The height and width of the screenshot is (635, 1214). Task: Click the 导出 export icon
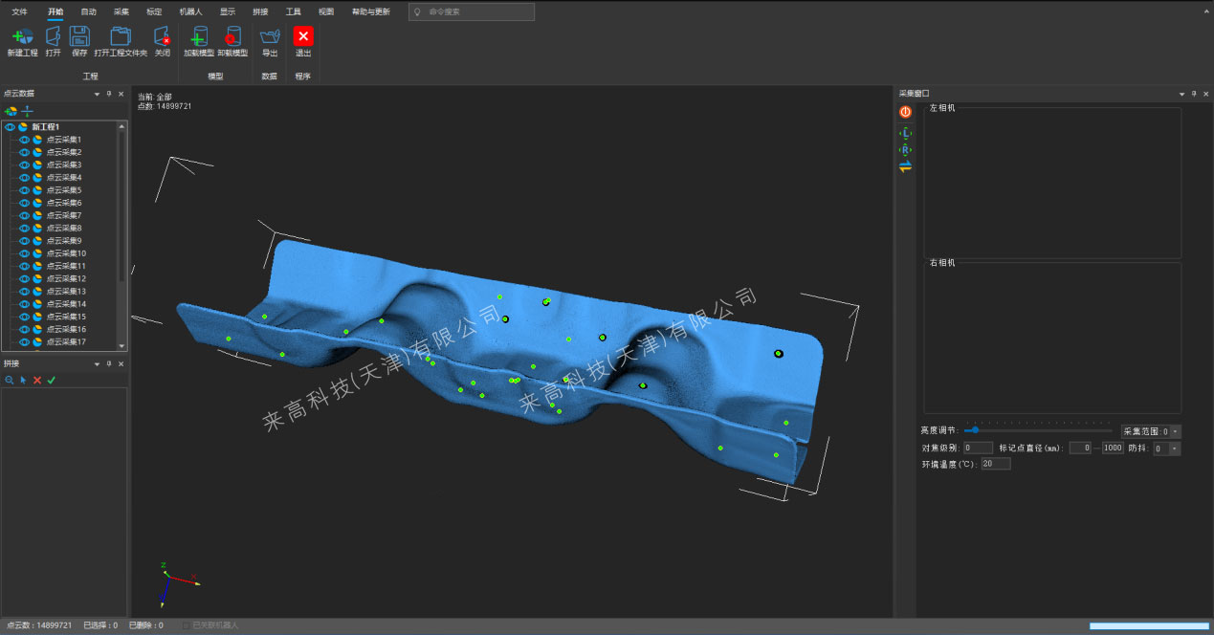click(270, 37)
